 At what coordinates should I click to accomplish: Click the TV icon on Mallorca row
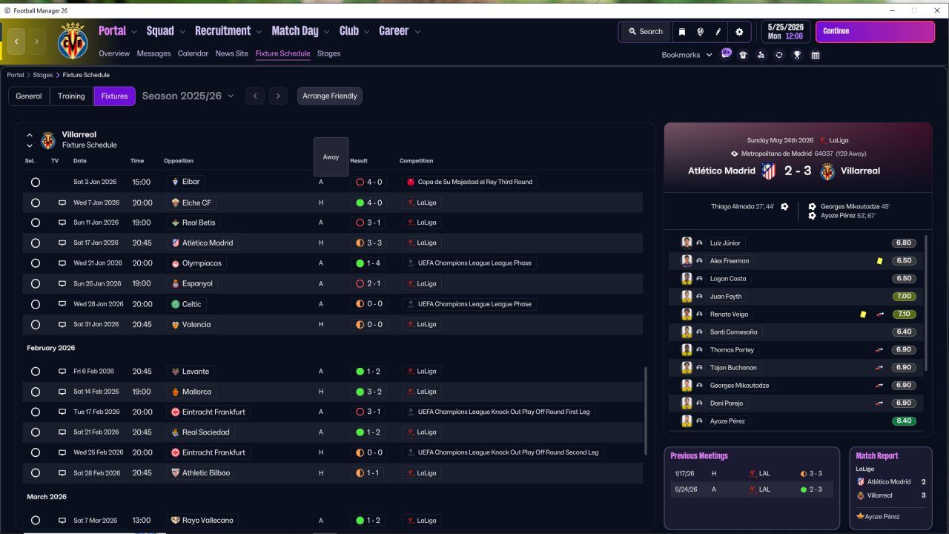(x=62, y=392)
